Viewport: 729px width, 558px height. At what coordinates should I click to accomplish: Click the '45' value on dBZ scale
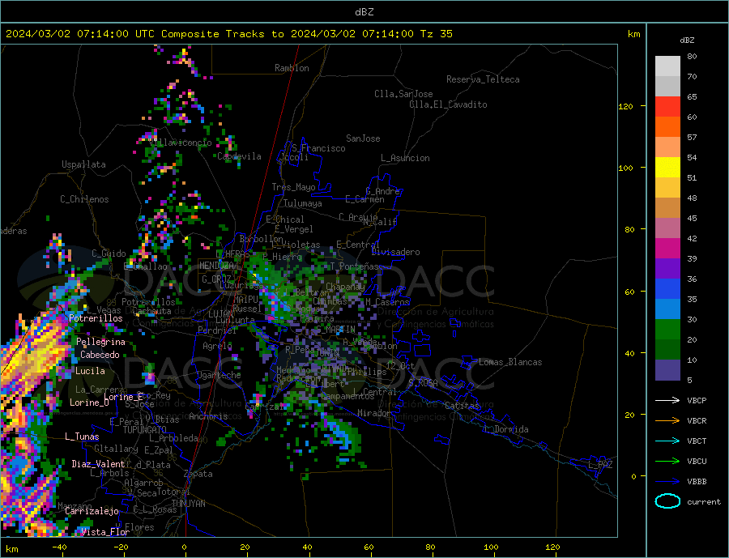point(692,218)
